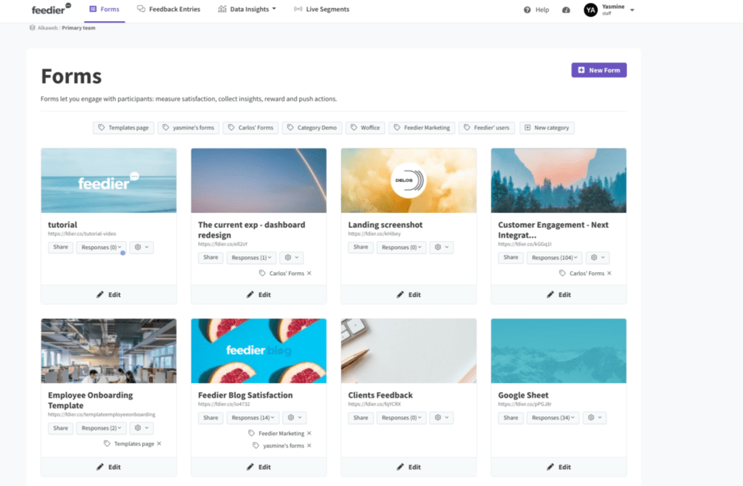
Task: Click the dashboard gauge icon beside Help
Action: tap(566, 10)
